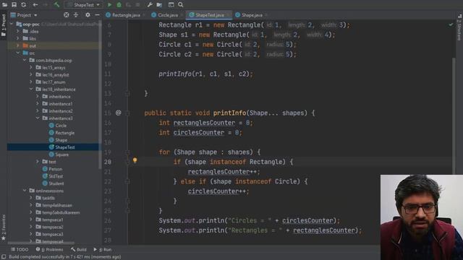Screen dimensions: 463x260
Task: Click the Collapse All icon in Project panel
Action: coord(76,14)
